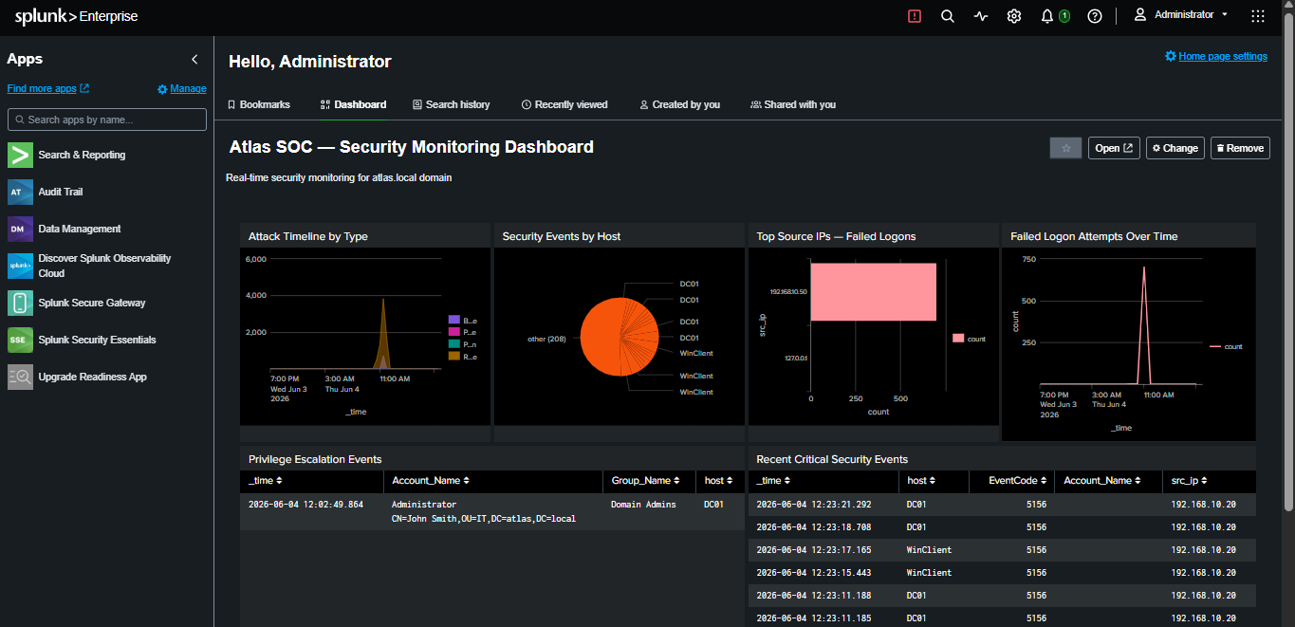Open the notifications bell icon

click(x=1047, y=16)
